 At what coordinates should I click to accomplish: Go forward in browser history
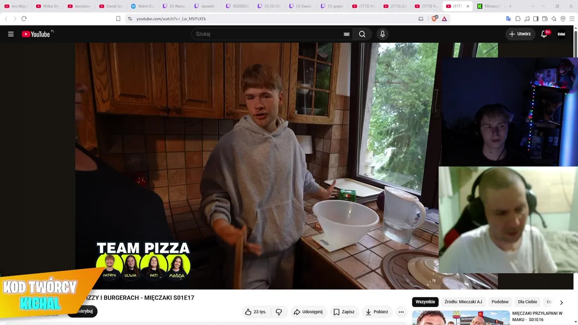click(x=14, y=19)
